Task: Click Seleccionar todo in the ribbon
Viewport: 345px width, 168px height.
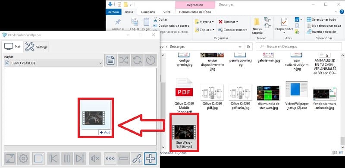Action: (321, 19)
